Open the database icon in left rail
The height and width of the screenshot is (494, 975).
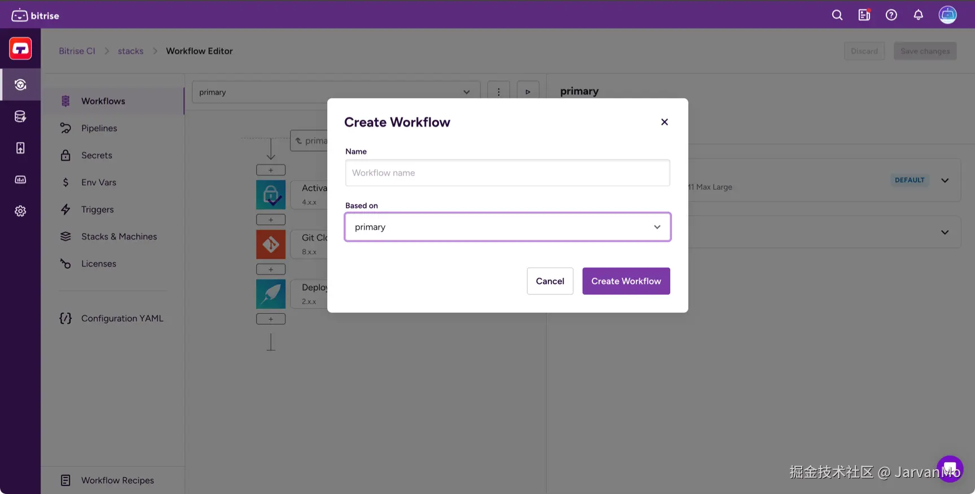pyautogui.click(x=20, y=116)
